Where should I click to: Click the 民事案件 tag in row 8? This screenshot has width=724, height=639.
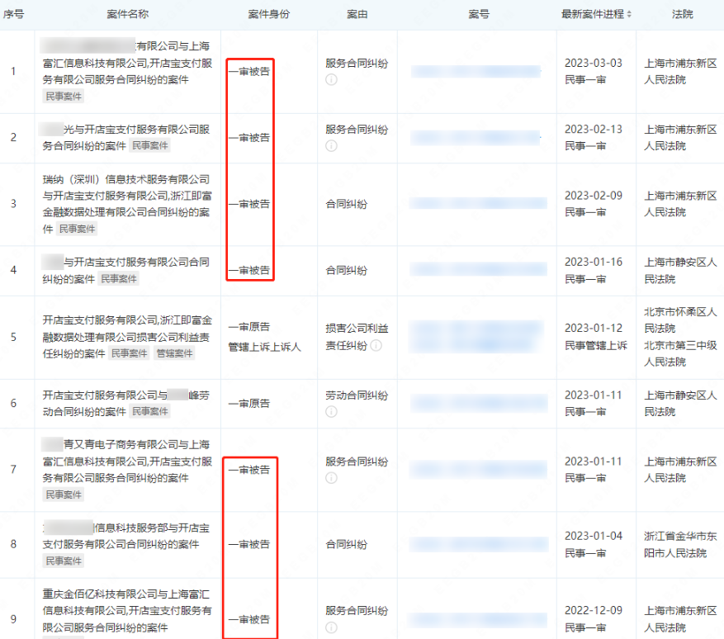(x=64, y=561)
